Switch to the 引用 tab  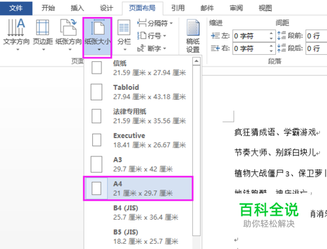(x=178, y=8)
